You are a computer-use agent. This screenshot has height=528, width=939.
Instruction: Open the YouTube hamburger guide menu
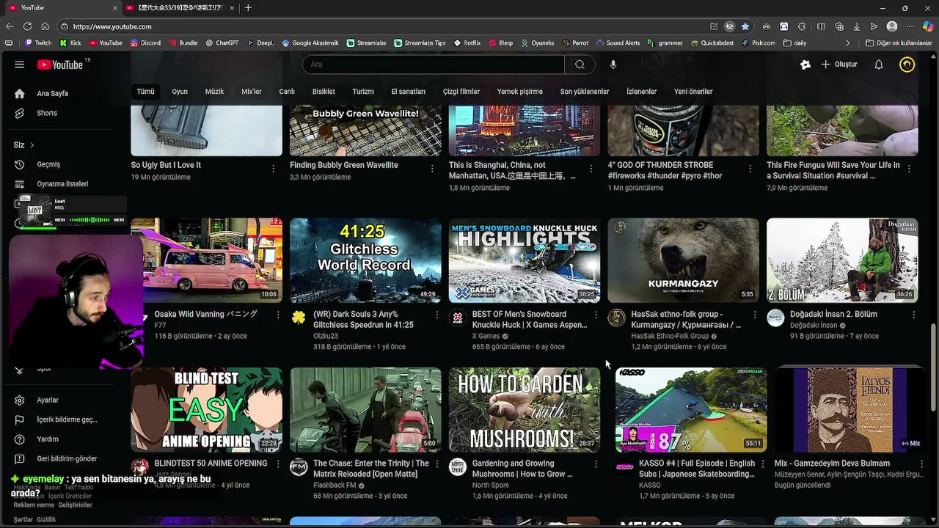point(20,65)
